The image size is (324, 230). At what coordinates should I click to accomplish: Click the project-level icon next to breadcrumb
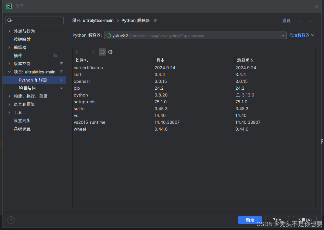[x=156, y=21]
